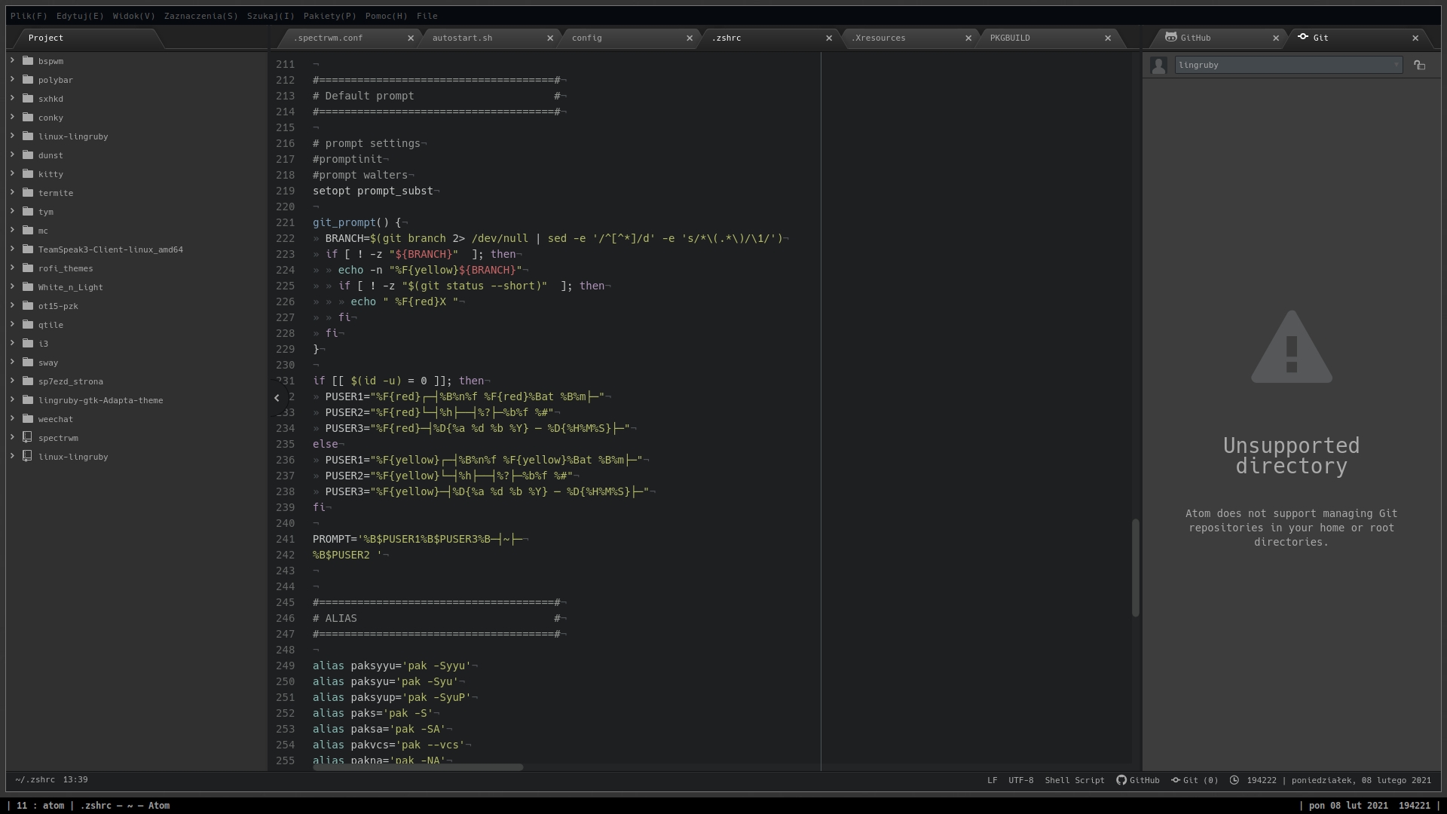Expand the tym folder
The height and width of the screenshot is (814, 1447).
coord(12,211)
